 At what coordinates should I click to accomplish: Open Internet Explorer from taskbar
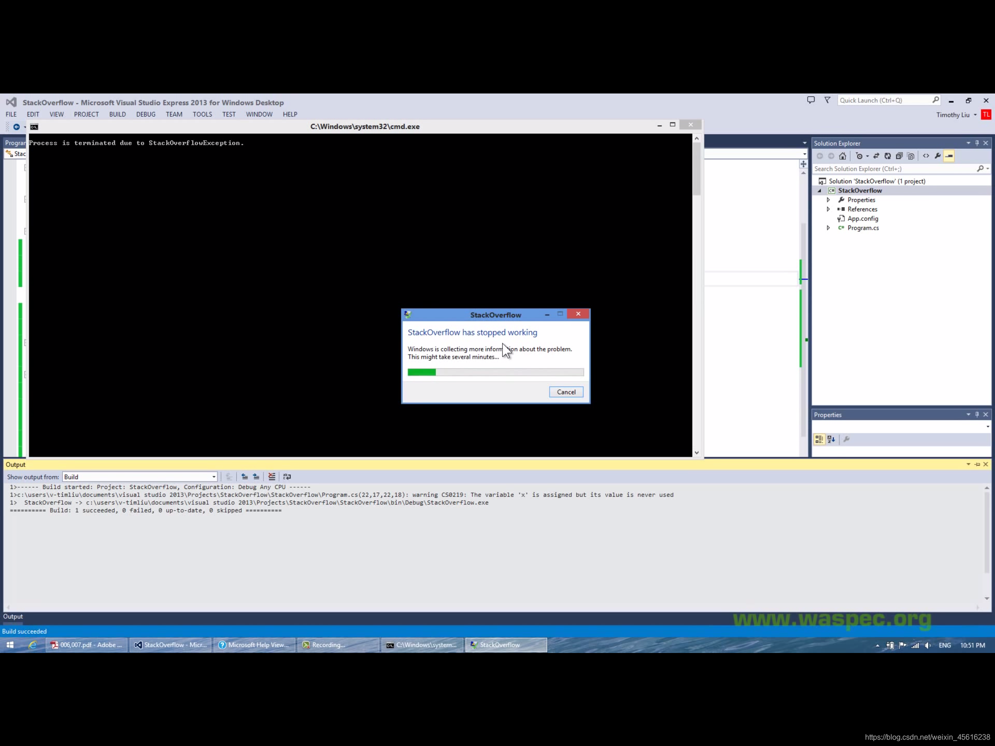pos(33,645)
